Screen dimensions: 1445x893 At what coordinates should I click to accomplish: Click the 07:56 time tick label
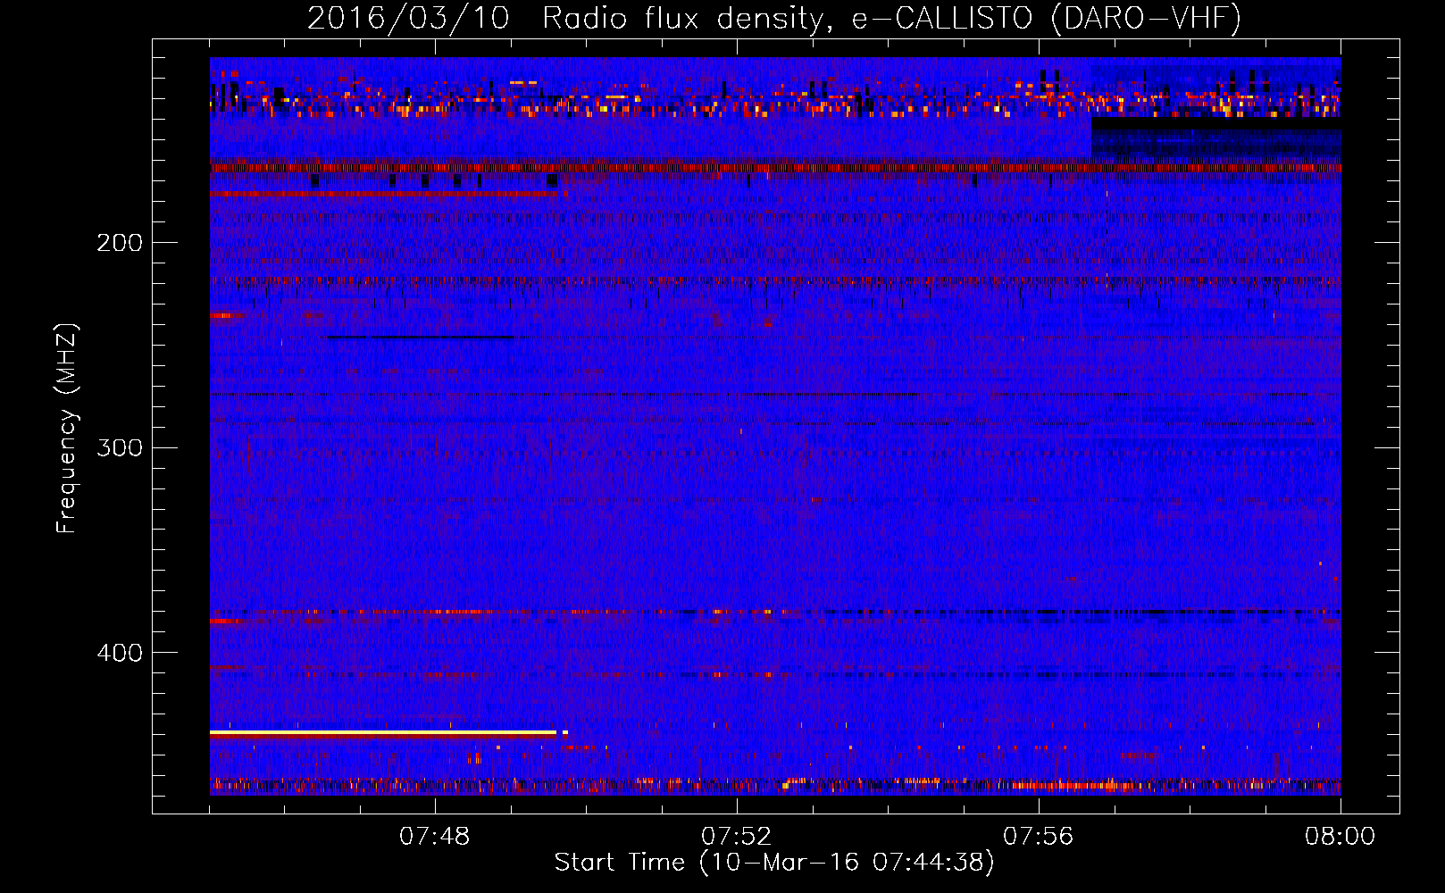[1039, 837]
